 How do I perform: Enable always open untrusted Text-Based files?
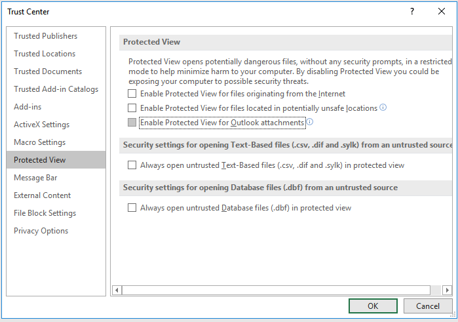click(x=132, y=165)
